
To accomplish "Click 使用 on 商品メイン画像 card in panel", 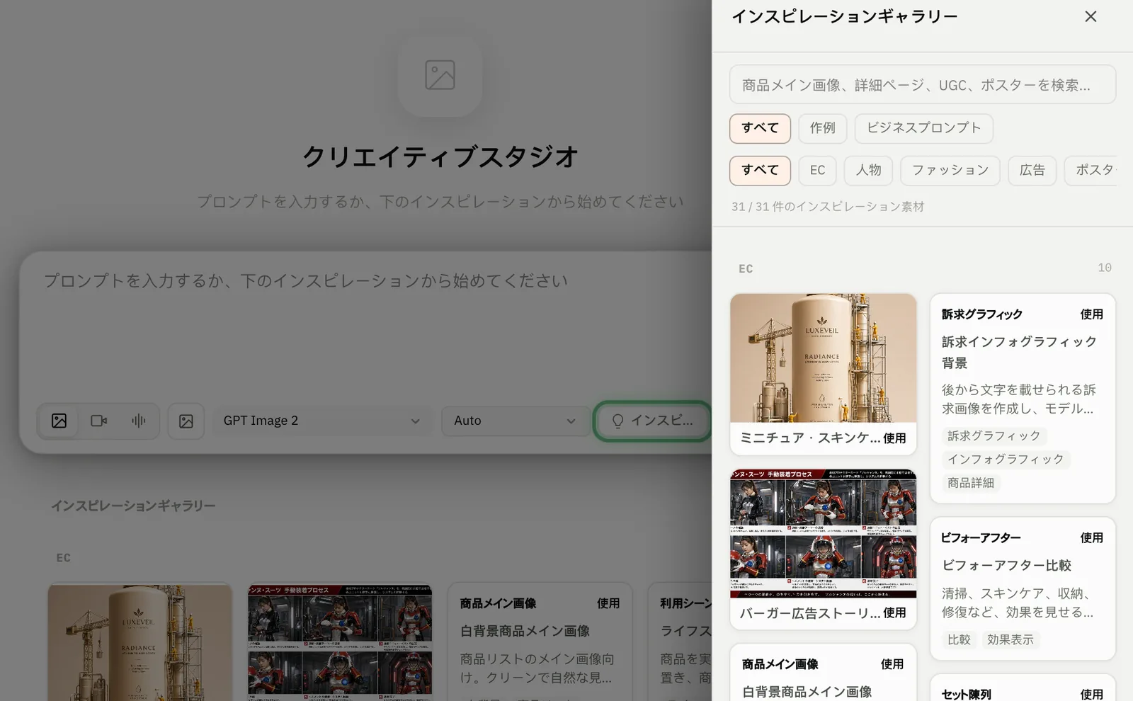I will coord(892,664).
